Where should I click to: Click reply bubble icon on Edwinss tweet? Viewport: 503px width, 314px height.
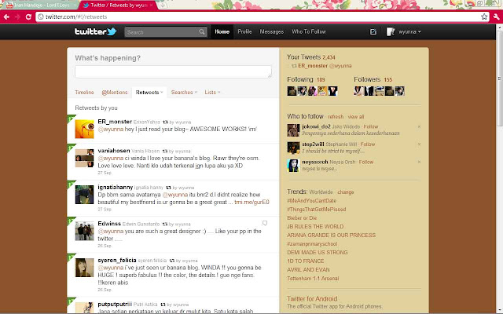pos(265,223)
